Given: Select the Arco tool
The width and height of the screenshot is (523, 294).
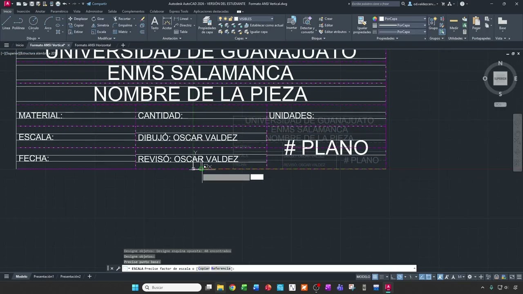Looking at the screenshot, I should [48, 23].
